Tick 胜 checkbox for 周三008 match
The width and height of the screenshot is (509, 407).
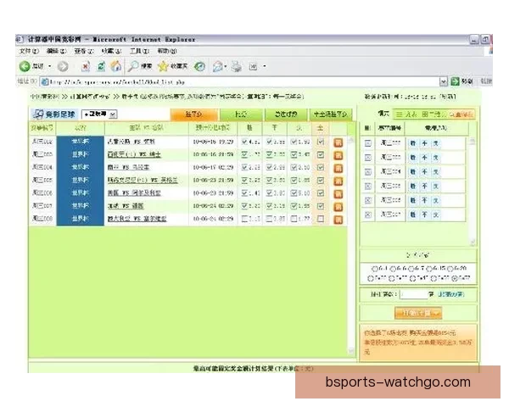[245, 219]
